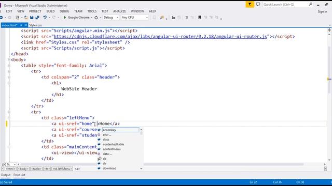Screen dimensions: 332x186
Task: Click the <html> breadcrumb button
Action: click(x=10, y=169)
